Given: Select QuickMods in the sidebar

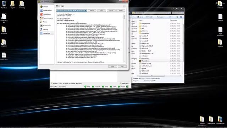Looking at the screenshot, I should 46,14.
